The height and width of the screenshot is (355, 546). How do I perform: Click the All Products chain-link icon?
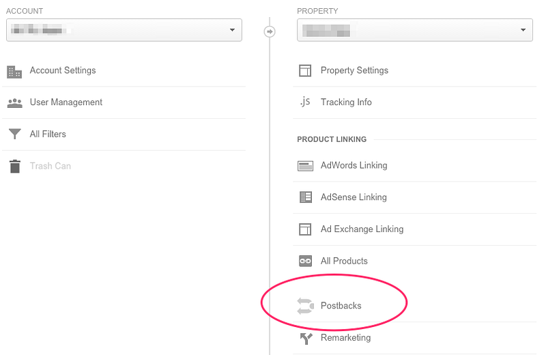[305, 261]
